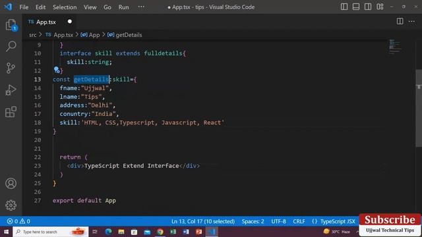Toggle the primary side bar layout

coord(344,7)
